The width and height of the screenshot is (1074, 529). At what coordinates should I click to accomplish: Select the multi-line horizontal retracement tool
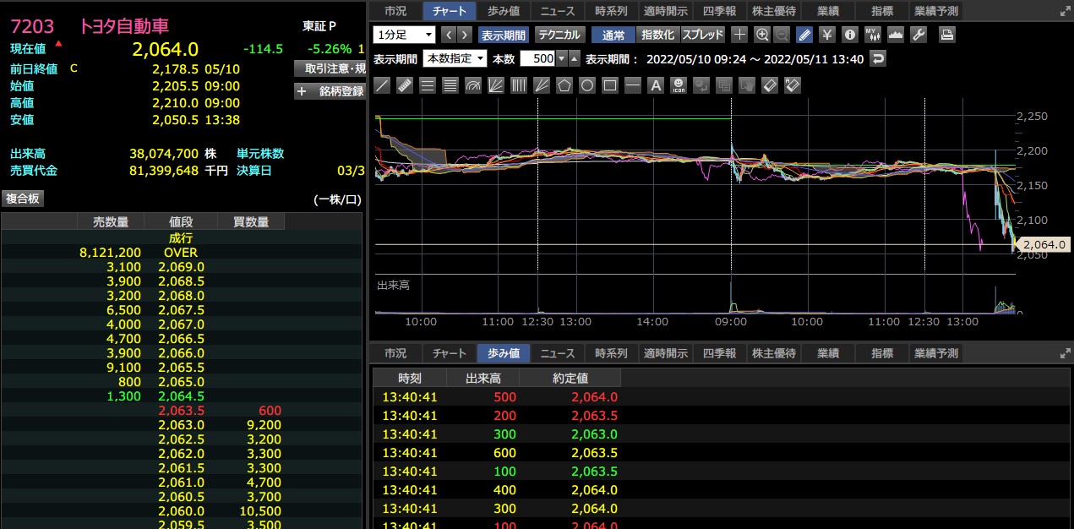(450, 85)
